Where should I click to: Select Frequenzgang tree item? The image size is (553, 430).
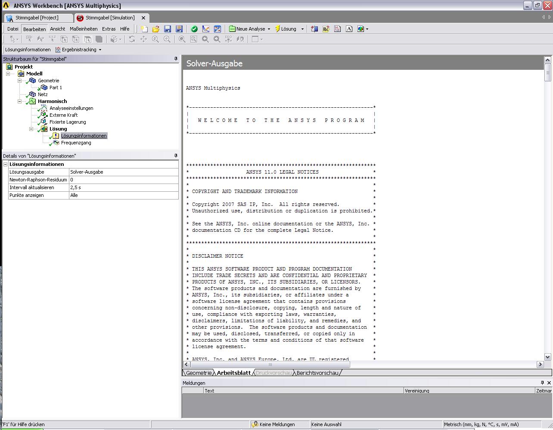click(76, 143)
